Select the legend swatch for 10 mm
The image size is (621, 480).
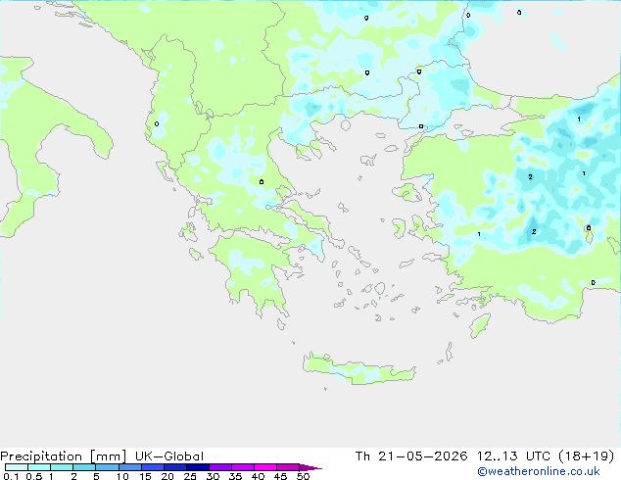tap(129, 467)
